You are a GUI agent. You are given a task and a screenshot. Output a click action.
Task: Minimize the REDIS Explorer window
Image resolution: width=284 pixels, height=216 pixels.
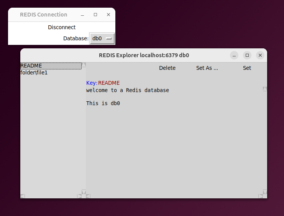click(x=234, y=55)
